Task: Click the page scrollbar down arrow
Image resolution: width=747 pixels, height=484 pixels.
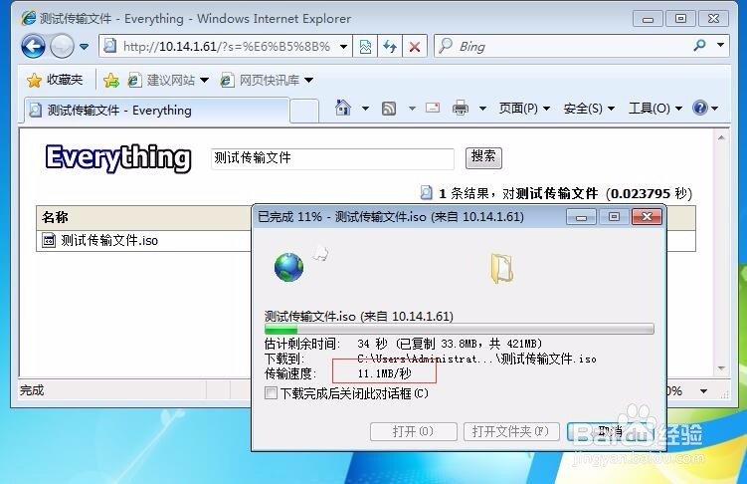Action: pos(721,368)
